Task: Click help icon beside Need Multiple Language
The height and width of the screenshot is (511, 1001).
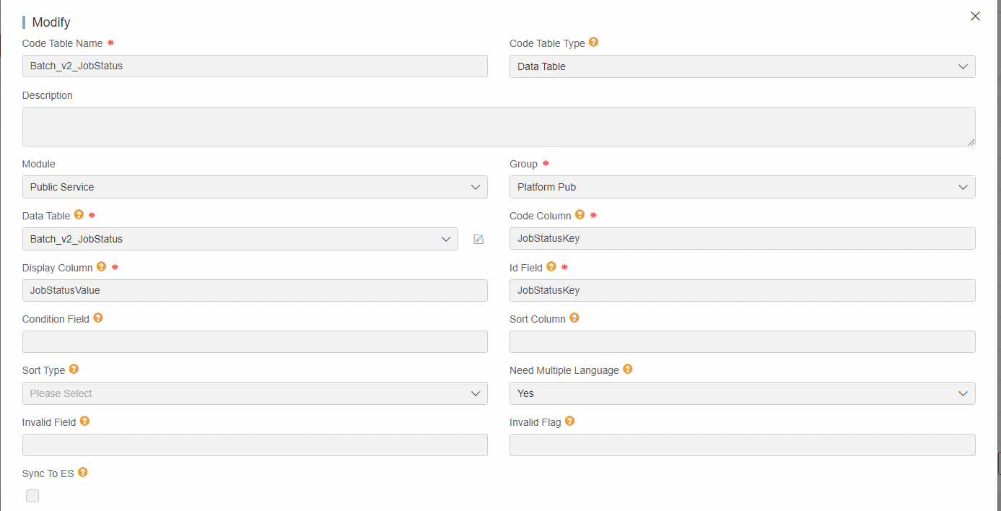Action: [627, 370]
